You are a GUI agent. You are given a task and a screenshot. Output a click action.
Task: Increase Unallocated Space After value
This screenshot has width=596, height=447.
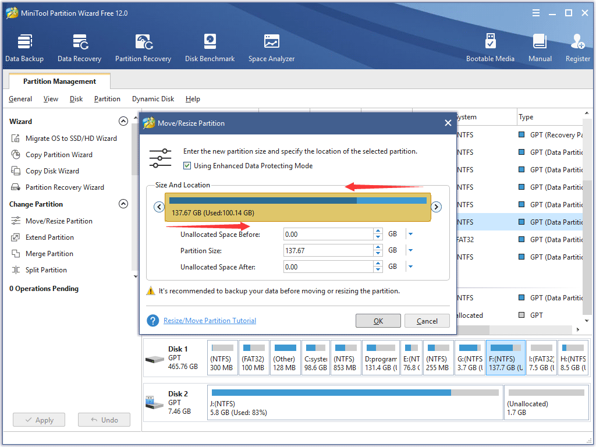pyautogui.click(x=378, y=264)
